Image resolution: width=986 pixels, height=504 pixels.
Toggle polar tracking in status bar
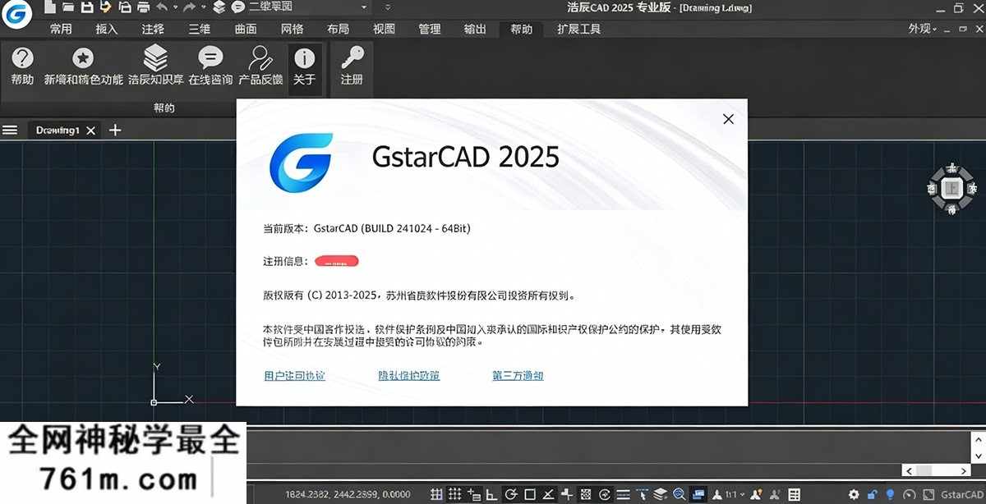tap(510, 495)
